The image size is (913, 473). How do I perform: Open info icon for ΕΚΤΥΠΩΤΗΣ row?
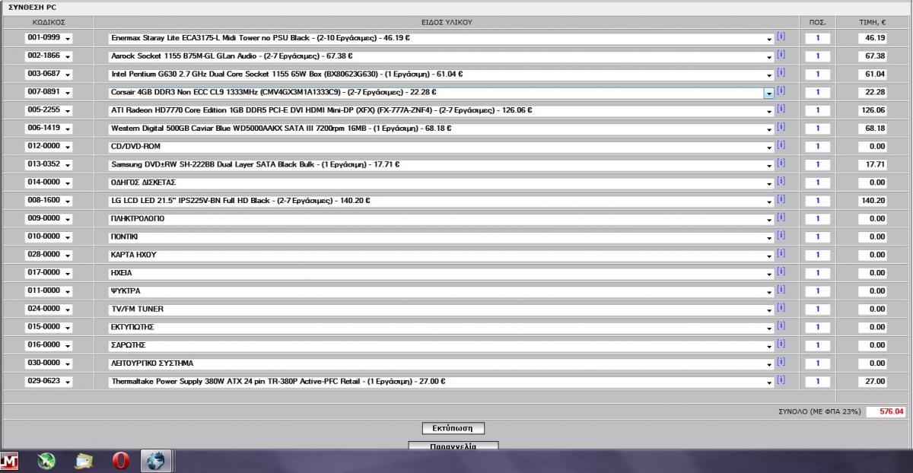[x=781, y=325]
